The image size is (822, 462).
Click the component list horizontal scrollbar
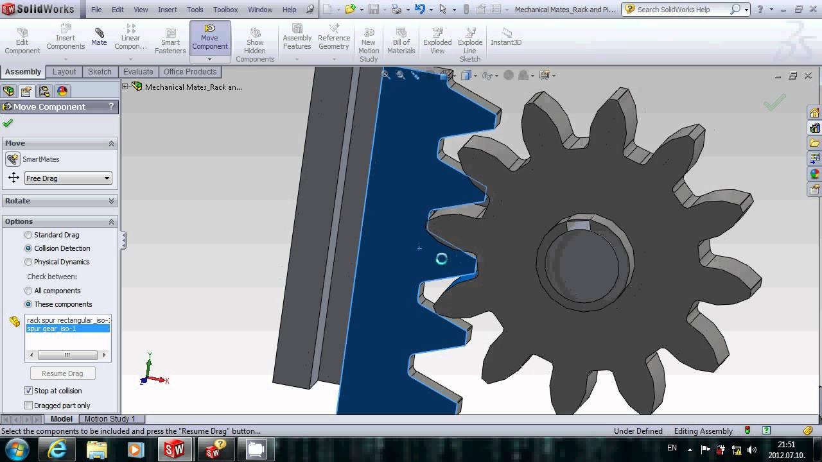tap(67, 355)
